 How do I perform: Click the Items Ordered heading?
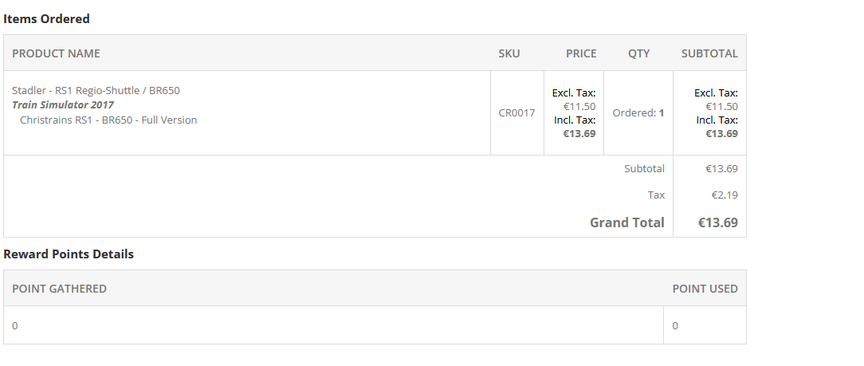(46, 18)
